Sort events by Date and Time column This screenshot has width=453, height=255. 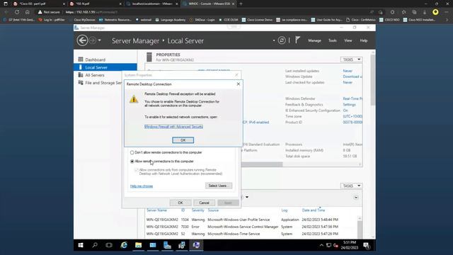click(314, 210)
